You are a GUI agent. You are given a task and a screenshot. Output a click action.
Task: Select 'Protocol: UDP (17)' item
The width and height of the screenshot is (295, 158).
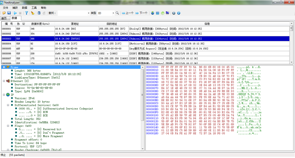pyautogui.click(x=28, y=146)
